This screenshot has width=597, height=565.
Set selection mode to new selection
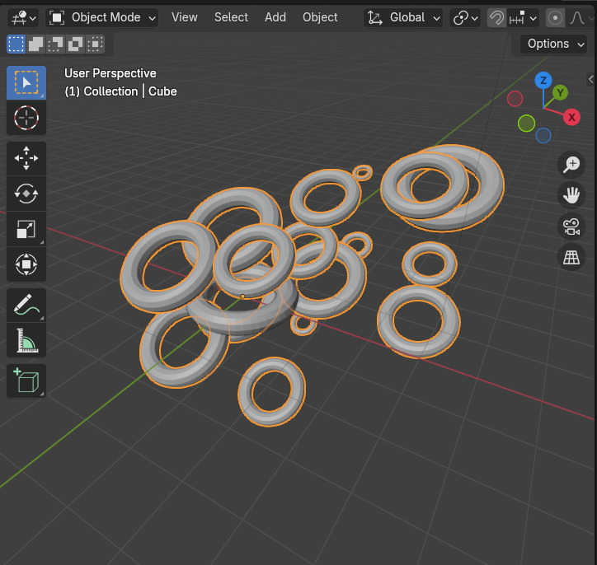[16, 44]
